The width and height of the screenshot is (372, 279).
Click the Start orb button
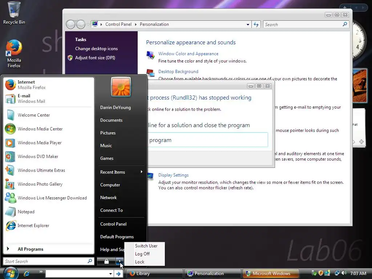11,273
